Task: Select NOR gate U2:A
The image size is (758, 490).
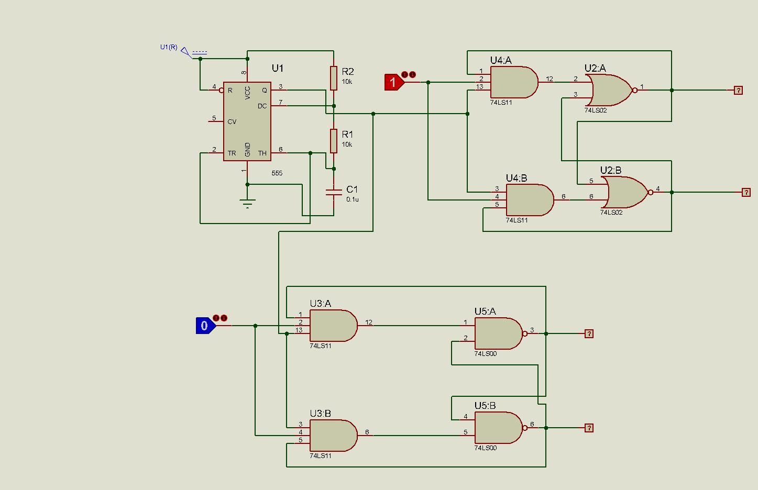Action: [x=610, y=90]
